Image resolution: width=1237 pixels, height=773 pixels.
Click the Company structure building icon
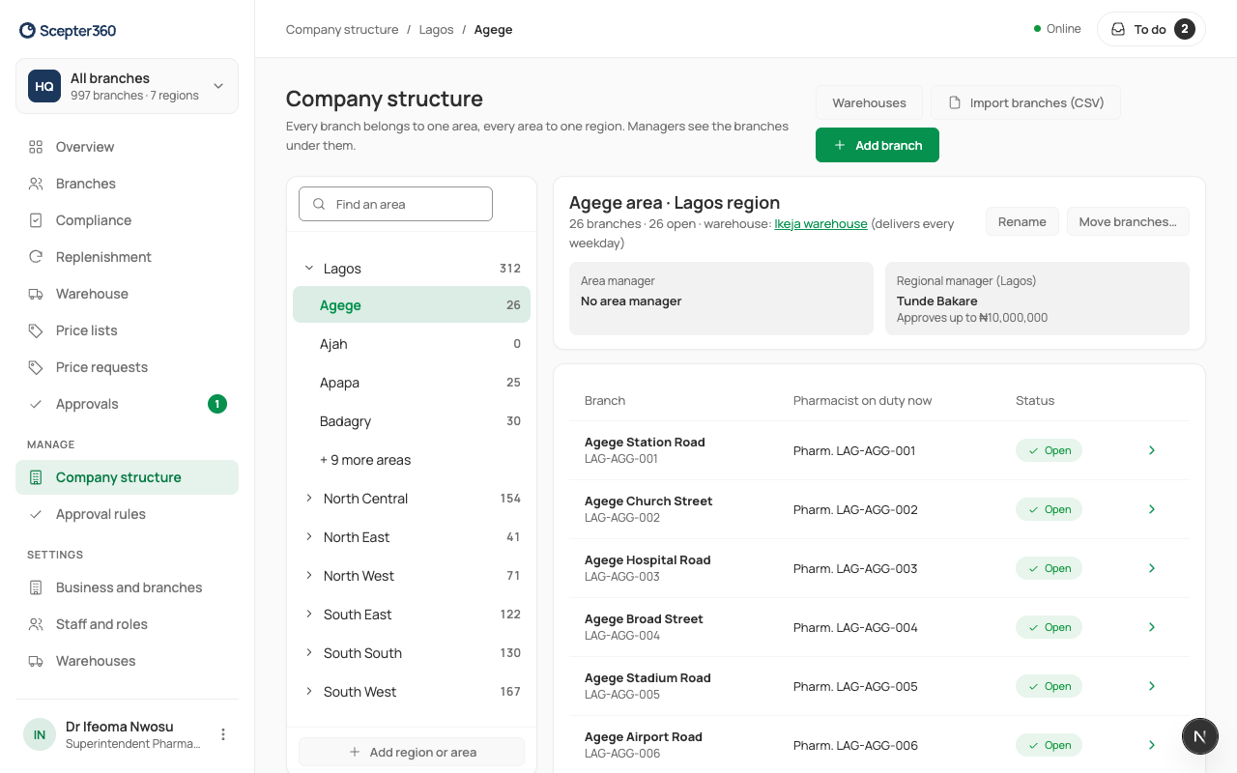click(36, 477)
